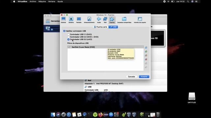Open the UNTITLED drive on desktop
Image resolution: width=211 pixels, height=118 pixels.
192,98
